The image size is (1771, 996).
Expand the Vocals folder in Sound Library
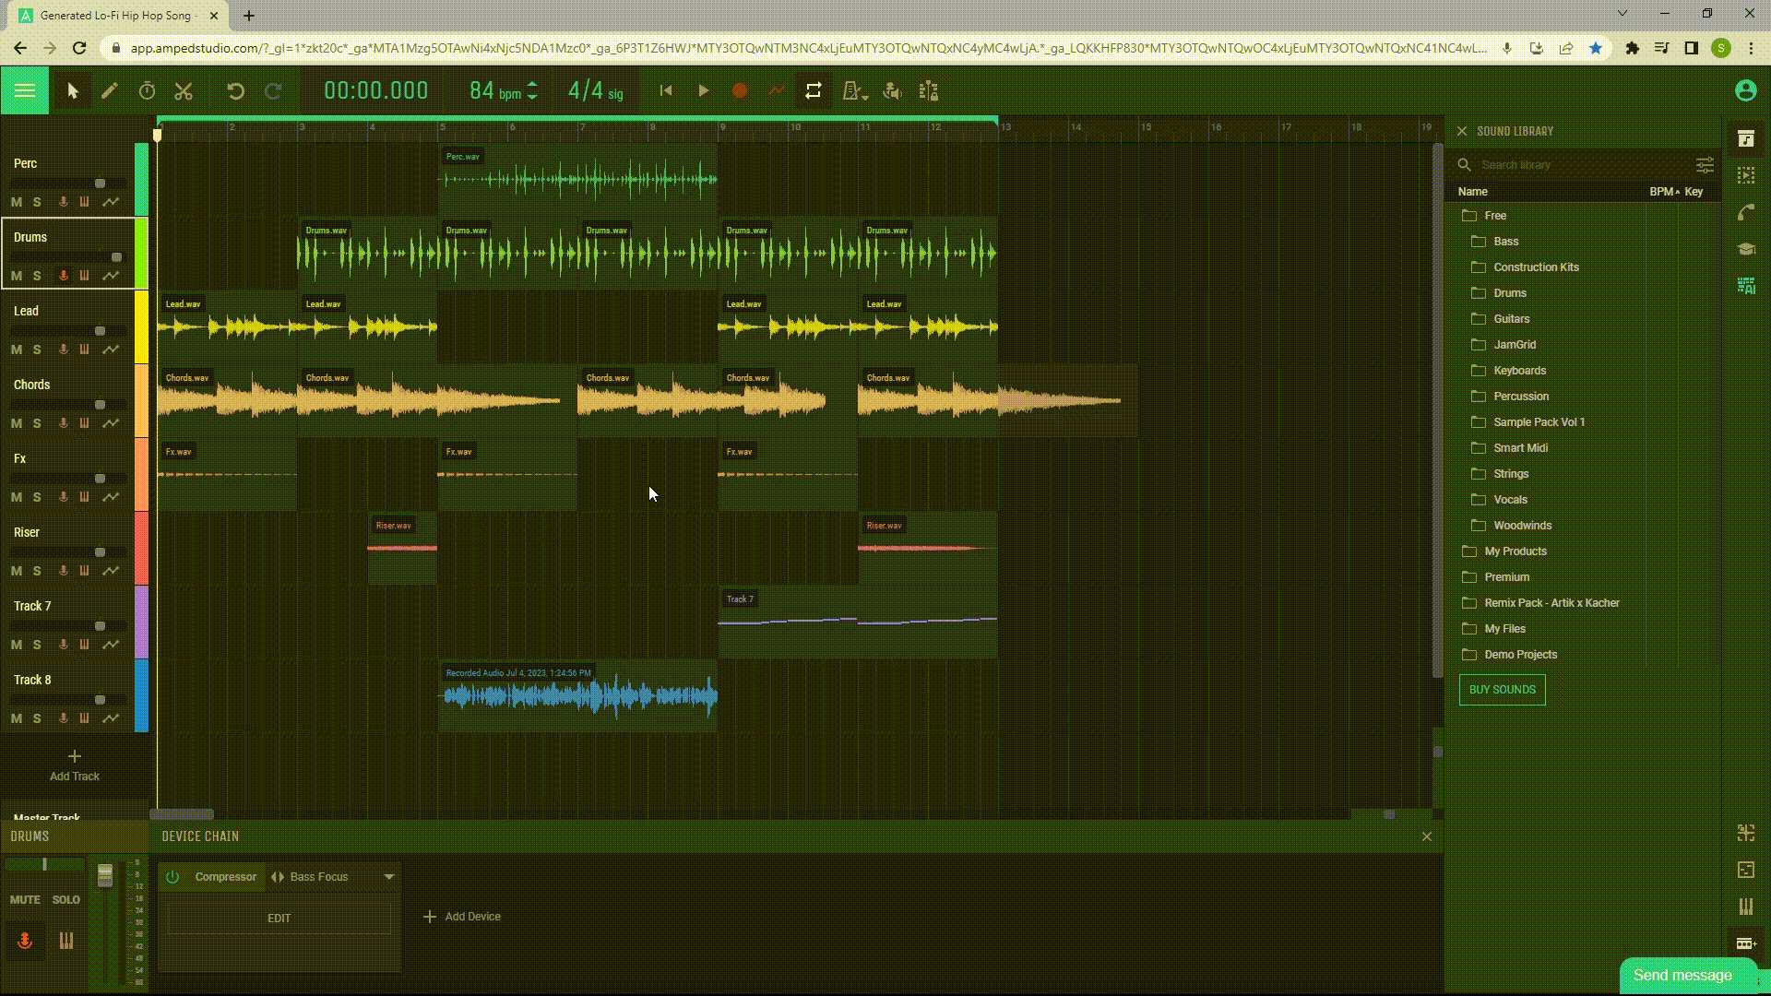(x=1511, y=499)
